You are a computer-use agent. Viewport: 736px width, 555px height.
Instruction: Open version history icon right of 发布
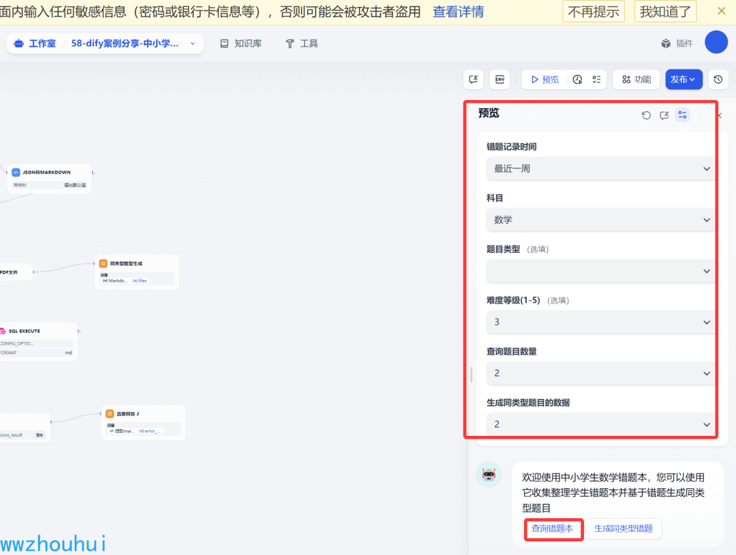pyautogui.click(x=718, y=79)
